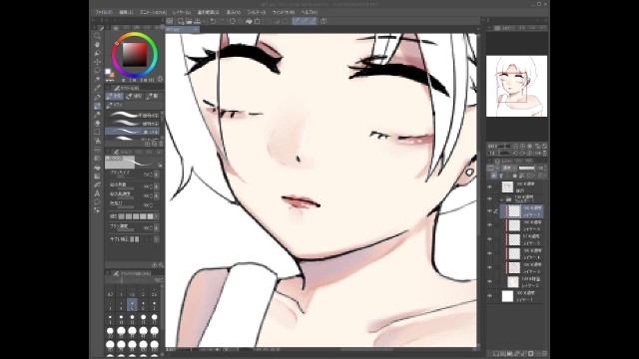Screen dimensions: 639x359
Task: Open the フィルター (Filter) menu
Action: click(x=257, y=12)
